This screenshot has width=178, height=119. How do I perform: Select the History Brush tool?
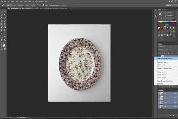click(x=5, y=24)
